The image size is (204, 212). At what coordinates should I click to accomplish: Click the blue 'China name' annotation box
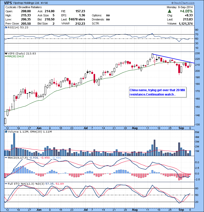click(158, 92)
